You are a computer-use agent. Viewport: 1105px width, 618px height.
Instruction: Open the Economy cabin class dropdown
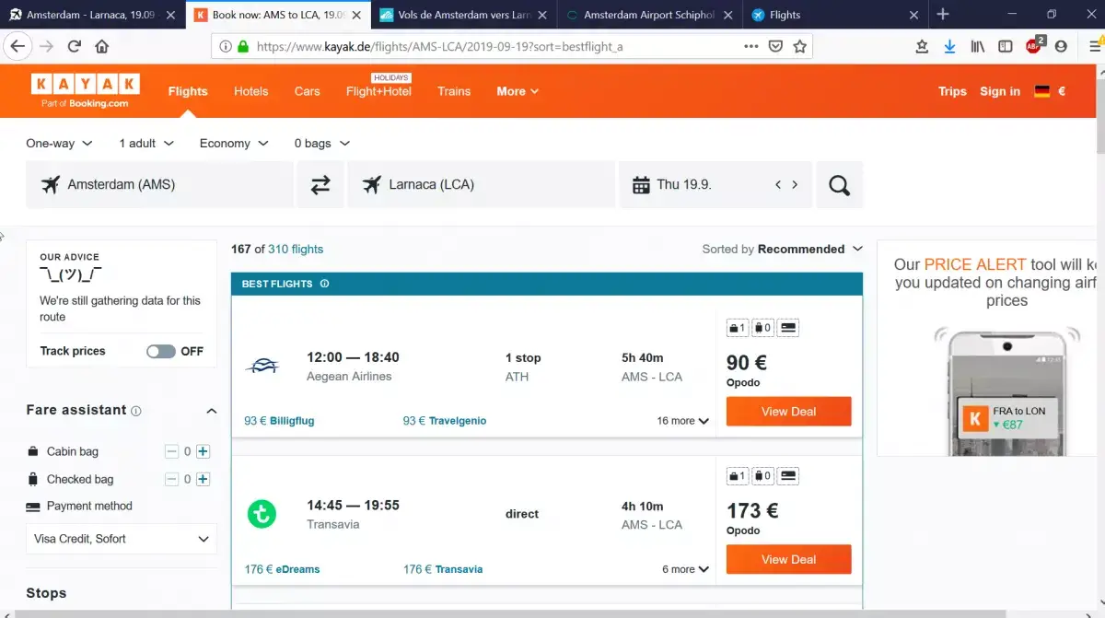[x=234, y=144]
